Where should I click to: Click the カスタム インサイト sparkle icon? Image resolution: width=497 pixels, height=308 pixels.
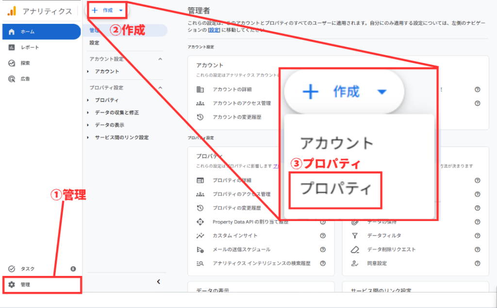coord(200,236)
